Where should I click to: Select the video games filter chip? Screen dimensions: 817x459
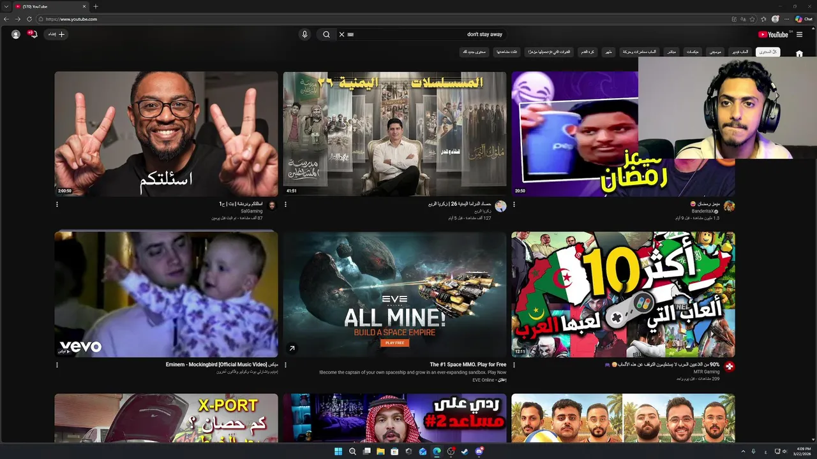pyautogui.click(x=740, y=52)
